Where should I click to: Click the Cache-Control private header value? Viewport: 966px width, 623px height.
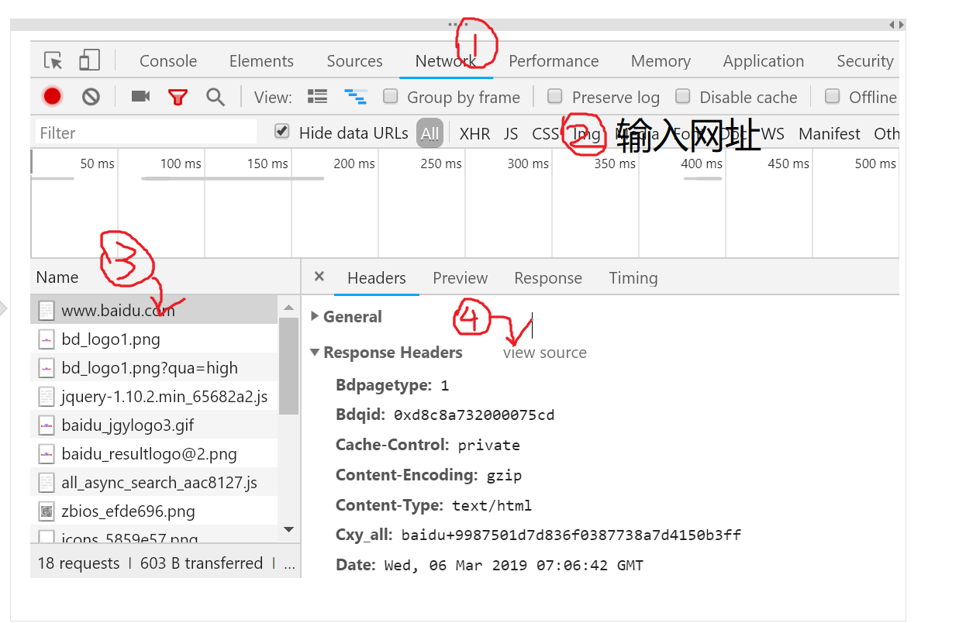pos(489,446)
